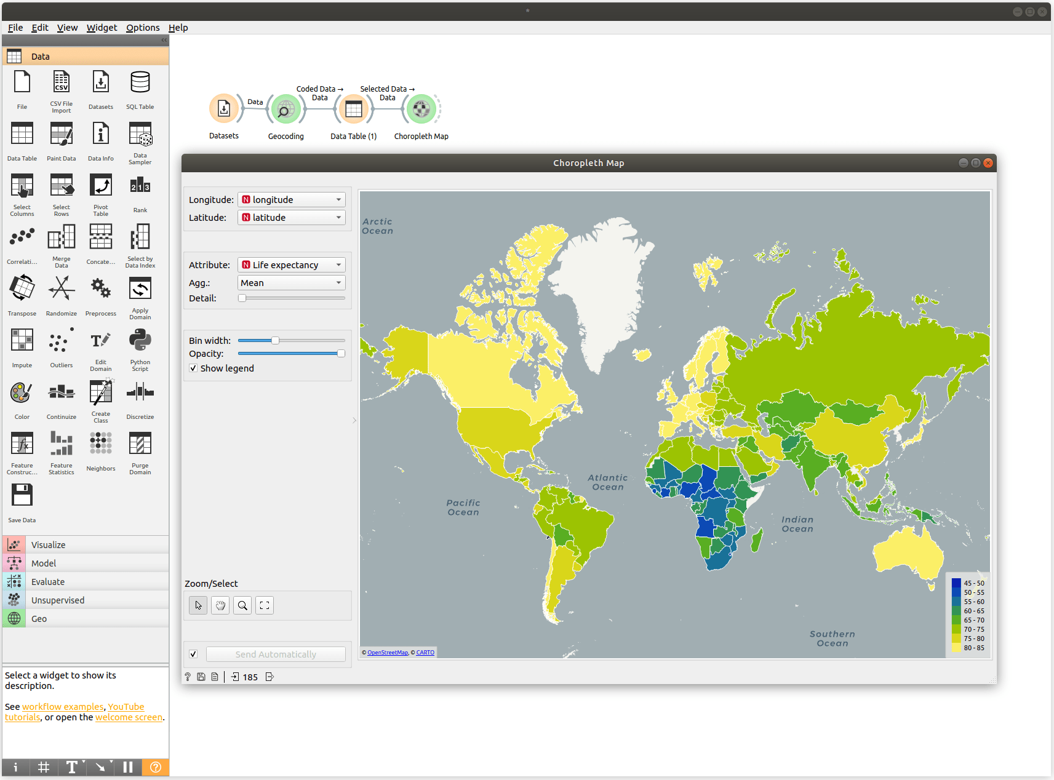
Task: Open the workflow examples link
Action: [63, 707]
